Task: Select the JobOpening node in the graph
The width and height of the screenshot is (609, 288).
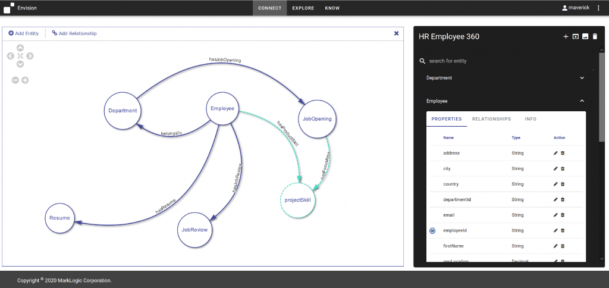Action: click(316, 118)
